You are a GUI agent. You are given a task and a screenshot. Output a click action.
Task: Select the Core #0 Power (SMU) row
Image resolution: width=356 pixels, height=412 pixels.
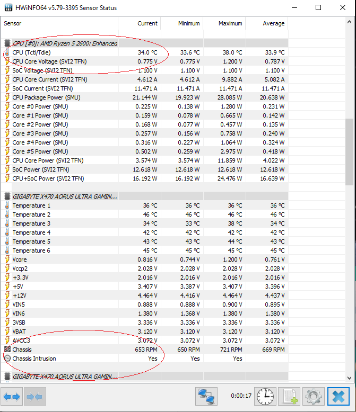[144, 106]
